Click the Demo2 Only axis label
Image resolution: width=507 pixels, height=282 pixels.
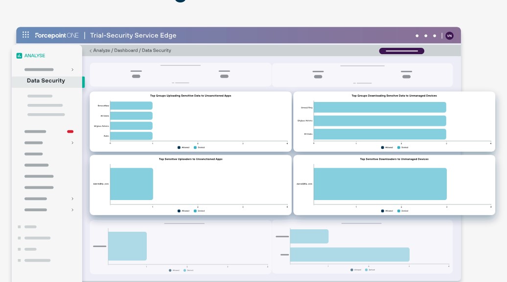pyautogui.click(x=306, y=108)
